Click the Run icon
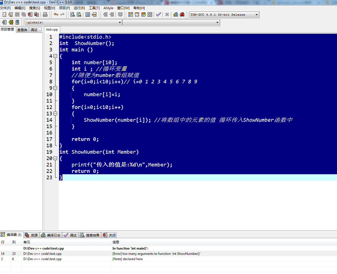The height and width of the screenshot is (274, 337). coord(137,14)
